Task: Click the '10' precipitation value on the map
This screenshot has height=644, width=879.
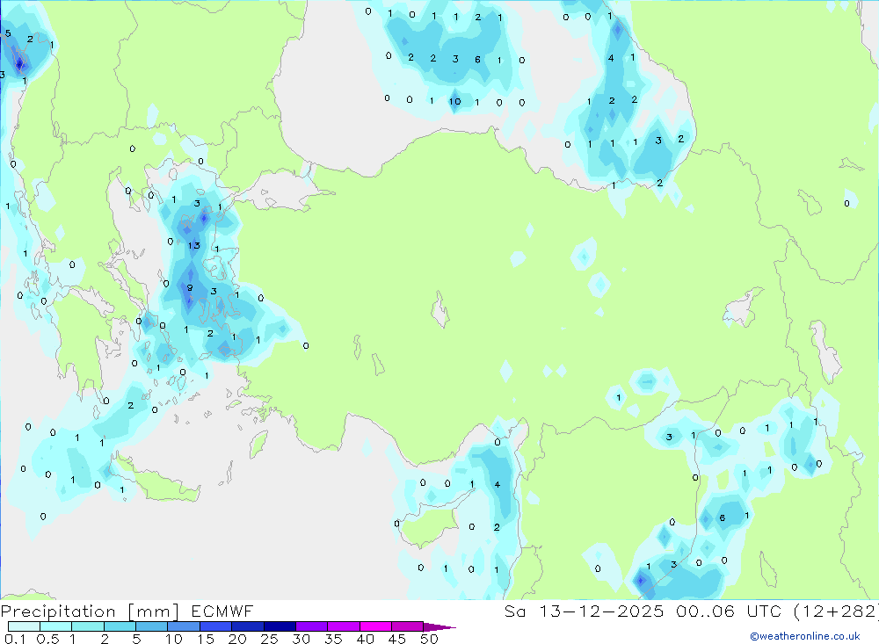Action: click(454, 101)
